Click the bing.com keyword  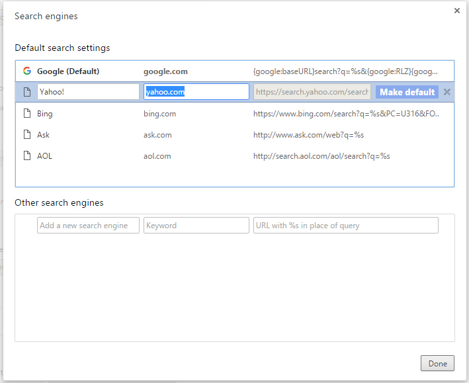pyautogui.click(x=159, y=114)
